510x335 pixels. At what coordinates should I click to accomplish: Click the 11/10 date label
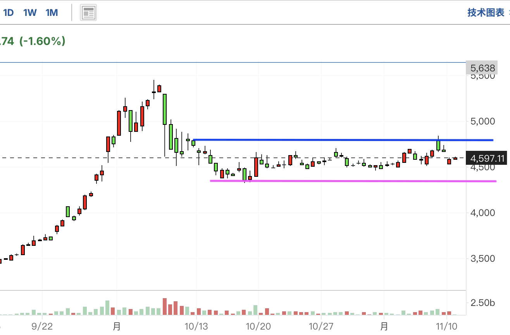(446, 326)
